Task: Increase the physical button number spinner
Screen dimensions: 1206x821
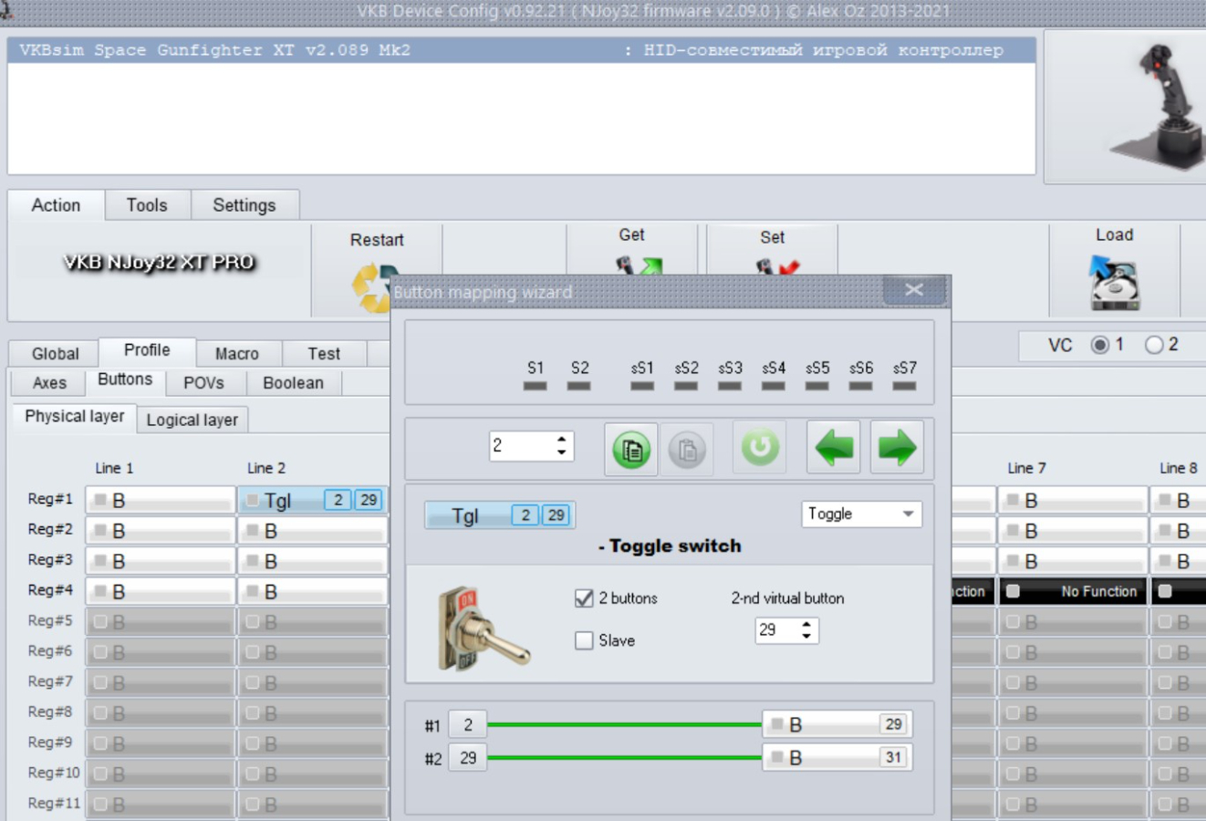Action: click(562, 439)
